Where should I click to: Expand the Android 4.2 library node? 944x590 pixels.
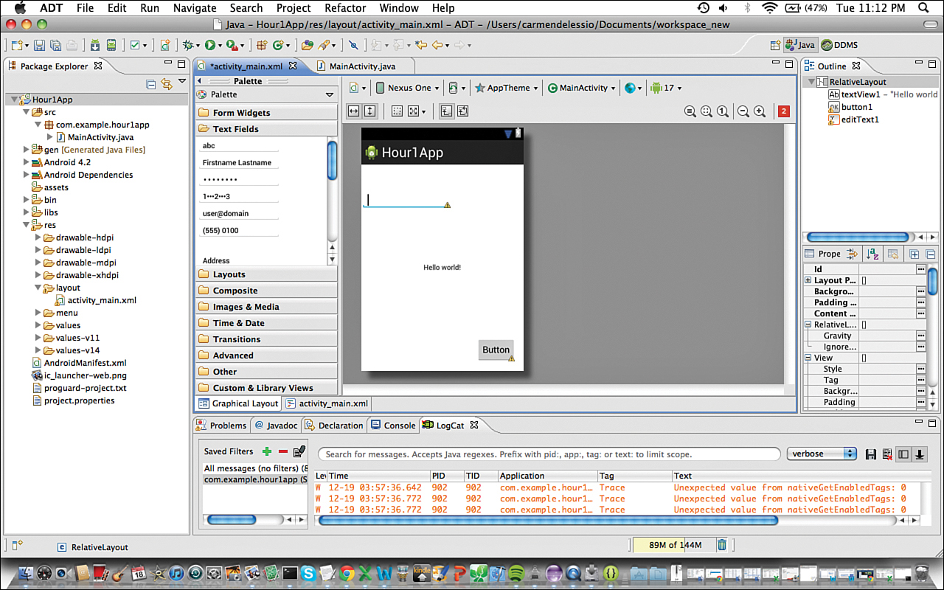[x=27, y=162]
